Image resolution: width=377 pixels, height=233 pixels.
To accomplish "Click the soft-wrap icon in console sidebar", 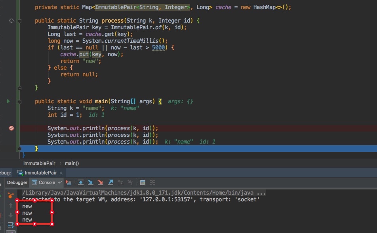I will click(11, 225).
